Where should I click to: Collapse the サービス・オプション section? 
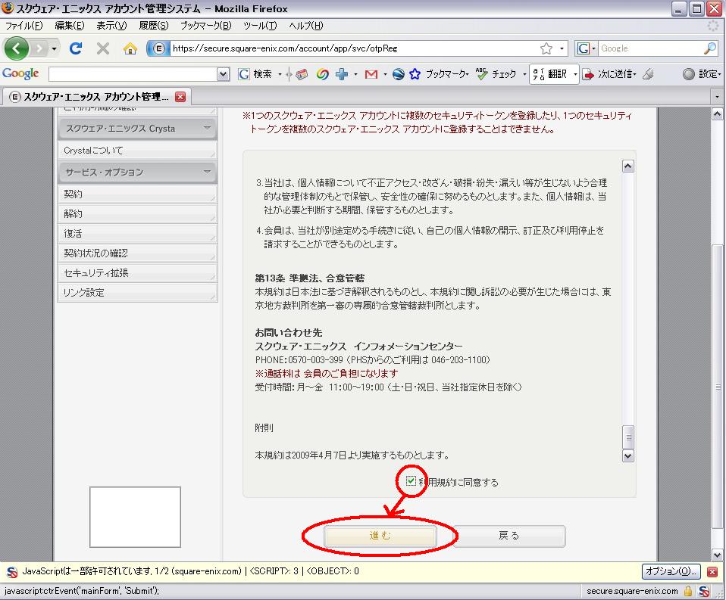[137, 173]
